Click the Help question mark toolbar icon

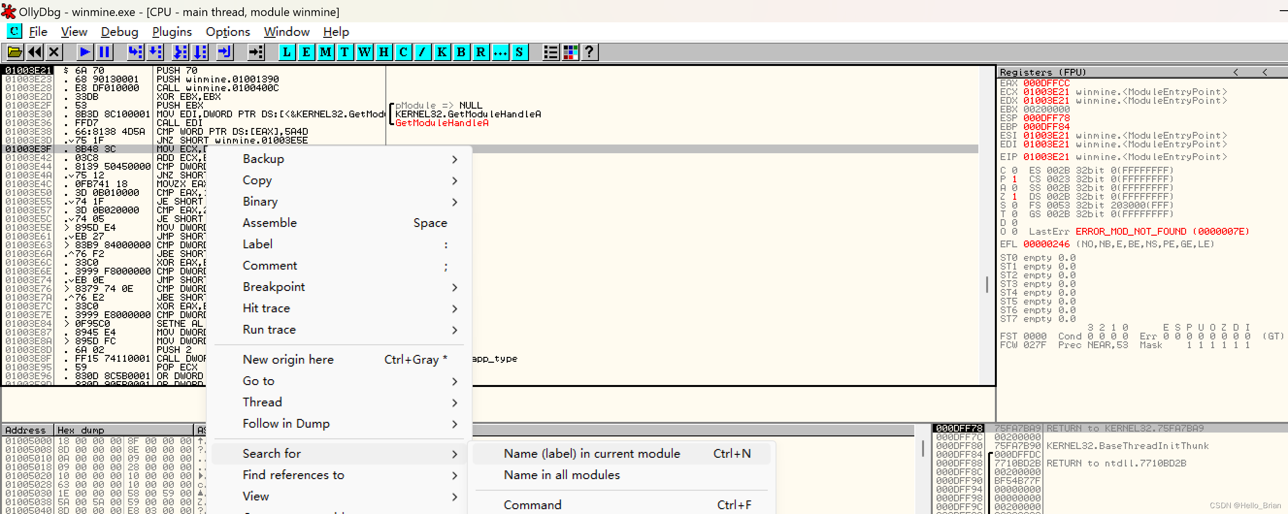(x=590, y=52)
